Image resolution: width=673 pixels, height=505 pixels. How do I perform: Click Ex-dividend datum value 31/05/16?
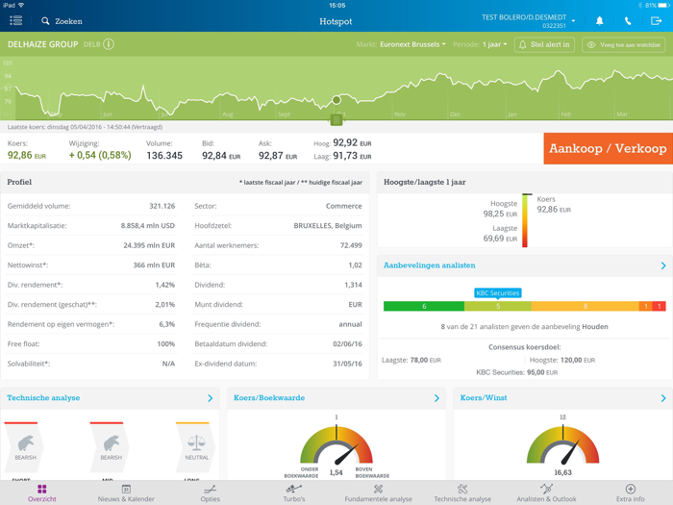(x=347, y=364)
